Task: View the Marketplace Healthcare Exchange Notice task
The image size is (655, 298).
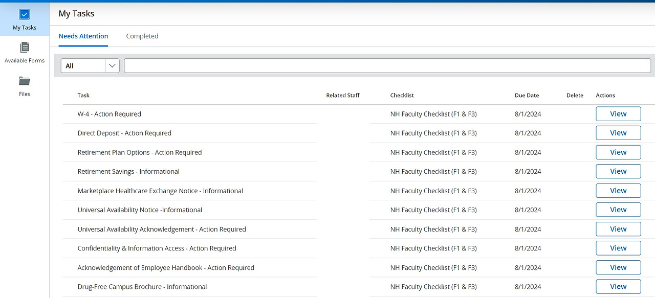Action: [618, 191]
